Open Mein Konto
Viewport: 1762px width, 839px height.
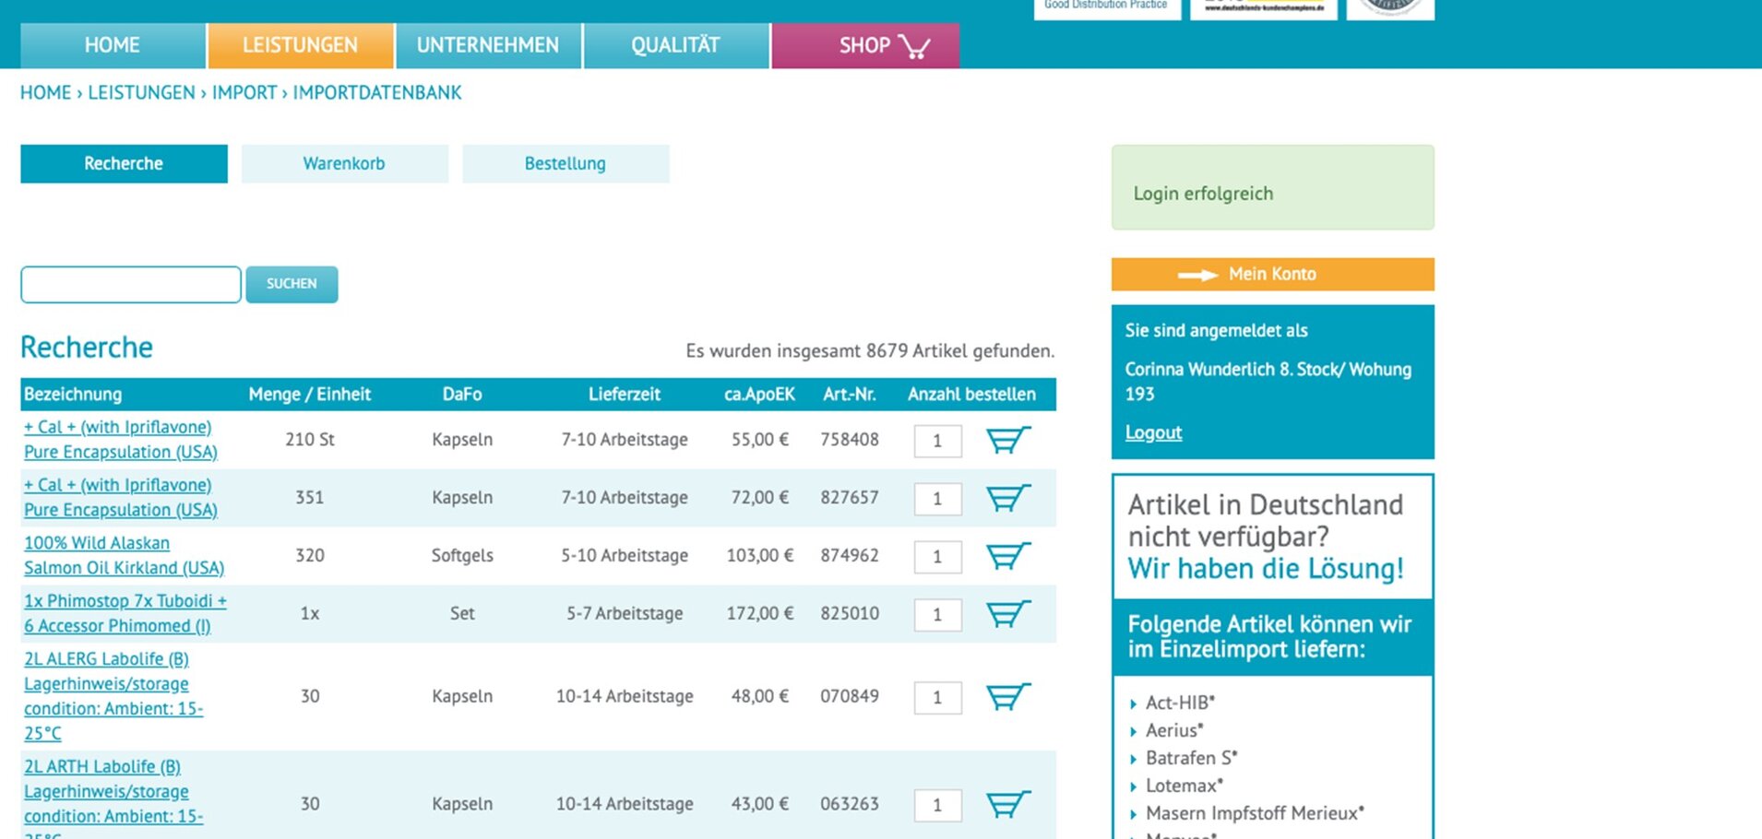tap(1272, 274)
